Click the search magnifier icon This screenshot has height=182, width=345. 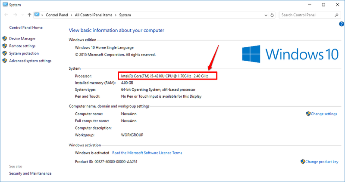336,15
